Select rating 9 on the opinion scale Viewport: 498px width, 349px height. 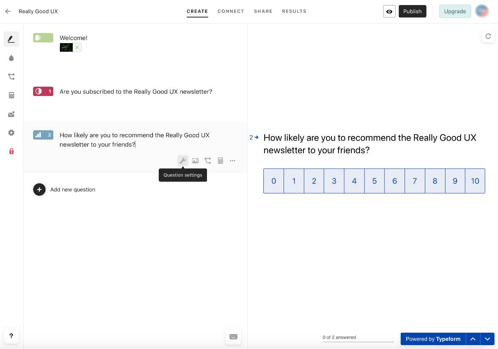point(455,181)
